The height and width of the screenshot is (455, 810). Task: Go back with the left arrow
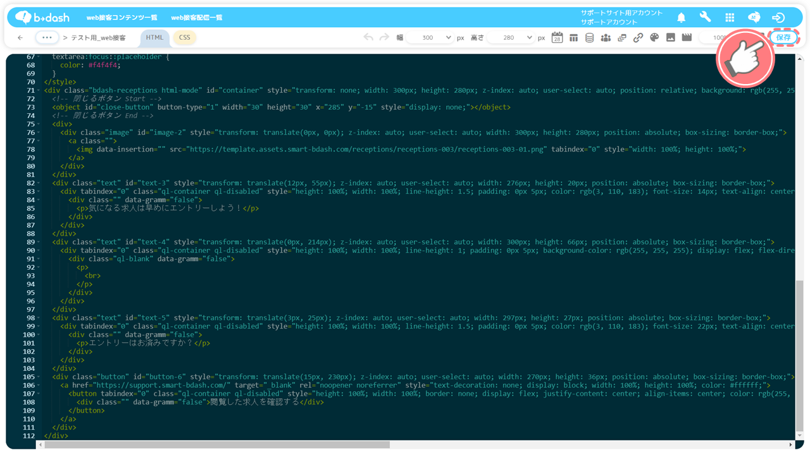pos(20,38)
